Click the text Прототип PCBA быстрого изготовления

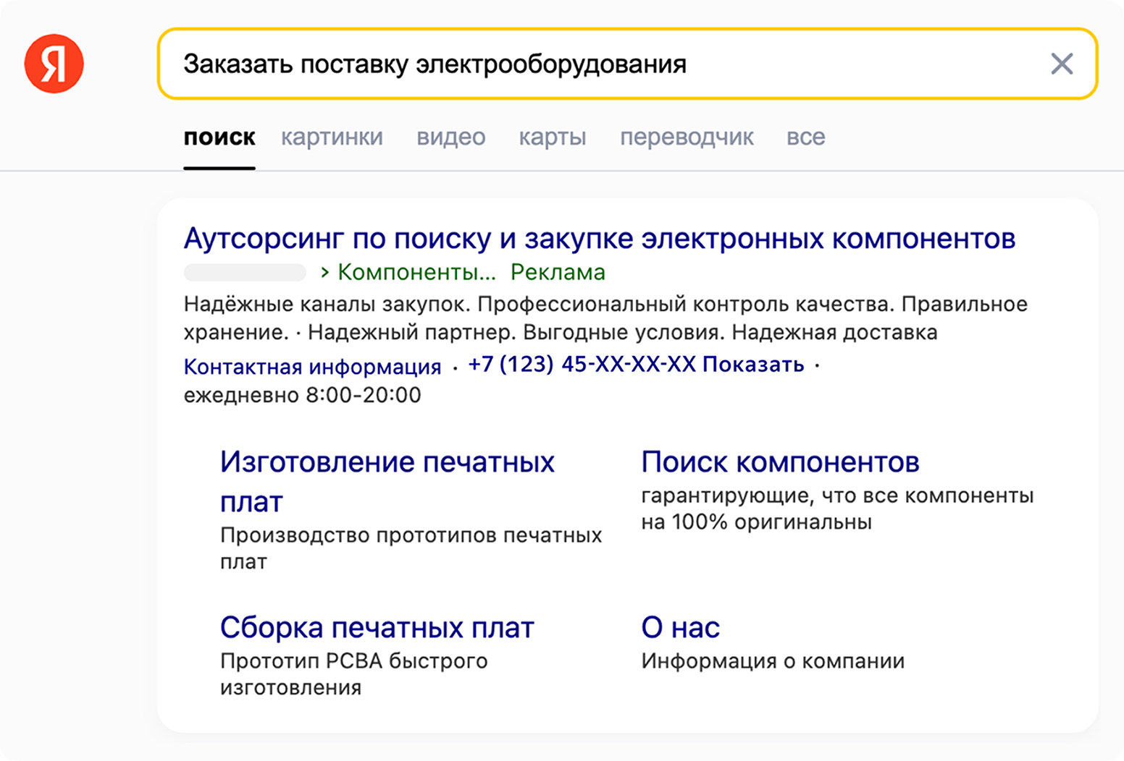[353, 673]
